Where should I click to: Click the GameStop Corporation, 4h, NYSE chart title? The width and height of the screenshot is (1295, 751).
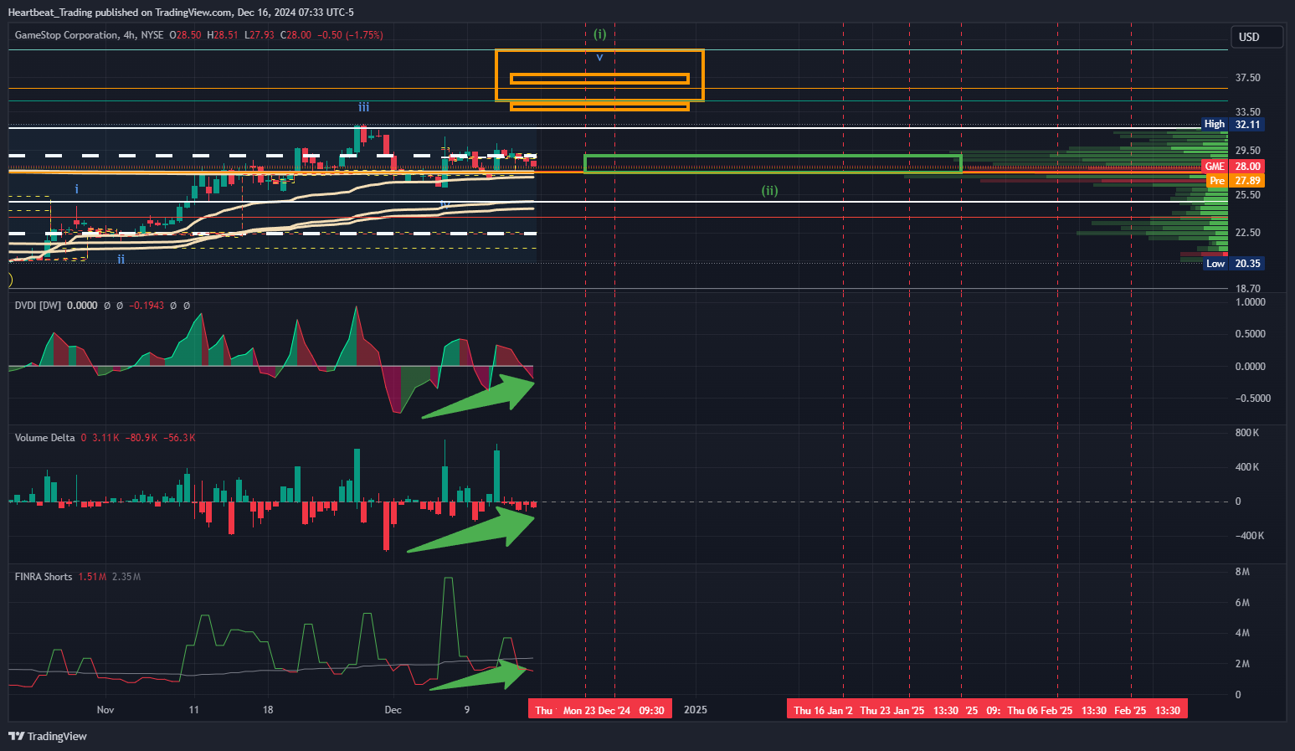tap(90, 35)
